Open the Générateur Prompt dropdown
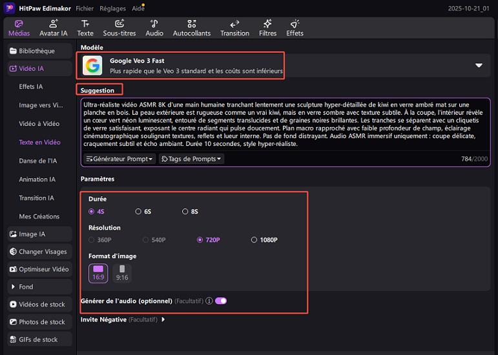Viewport: 498px width, 355px height. tap(120, 159)
